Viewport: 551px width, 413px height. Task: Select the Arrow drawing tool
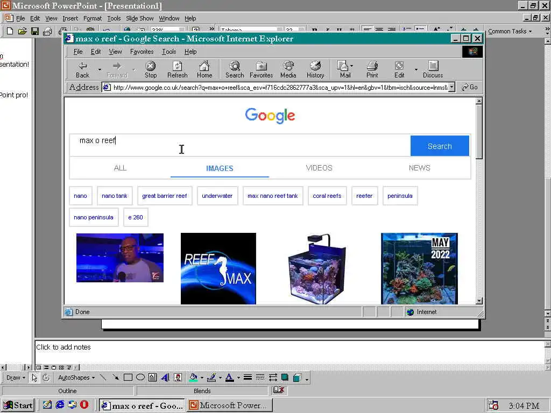(115, 378)
